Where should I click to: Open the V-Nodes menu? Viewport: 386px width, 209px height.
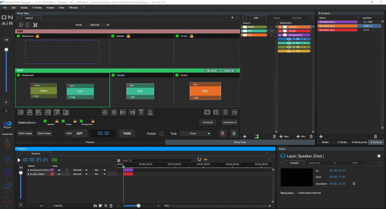[37, 8]
